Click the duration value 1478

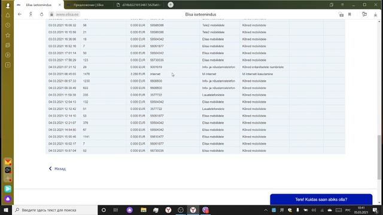click(x=86, y=74)
